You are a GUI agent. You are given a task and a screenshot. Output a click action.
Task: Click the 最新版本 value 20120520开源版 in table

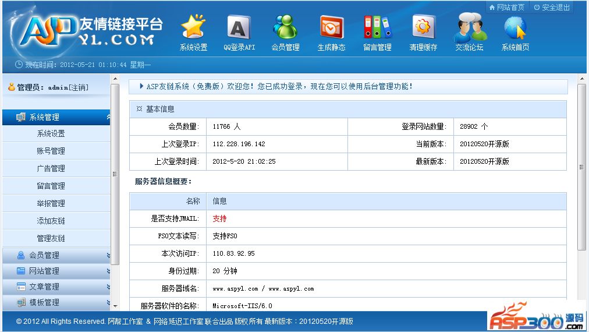click(x=485, y=161)
